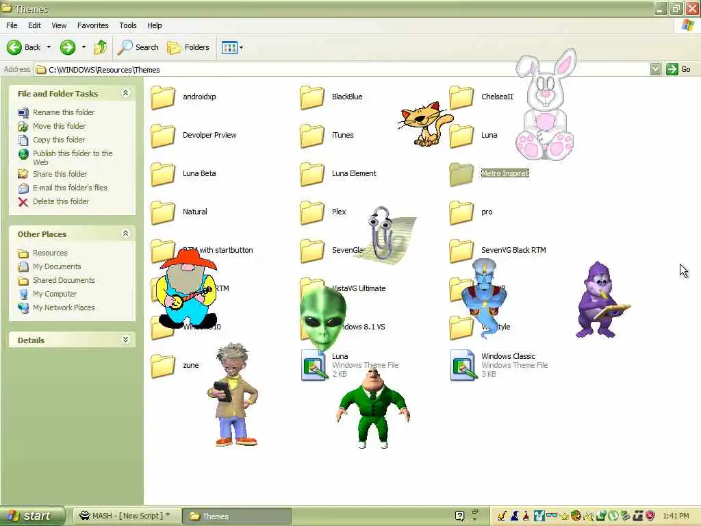
Task: Collapse the File and Folder Tasks panel
Action: 126,93
